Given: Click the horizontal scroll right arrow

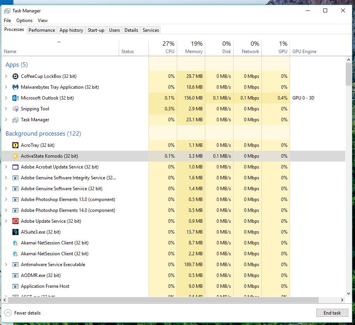Looking at the screenshot, I should [x=342, y=300].
